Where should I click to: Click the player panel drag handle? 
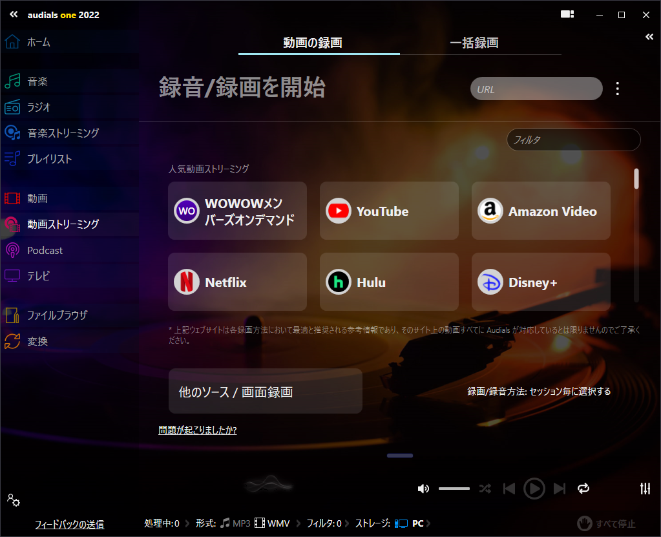tap(400, 455)
